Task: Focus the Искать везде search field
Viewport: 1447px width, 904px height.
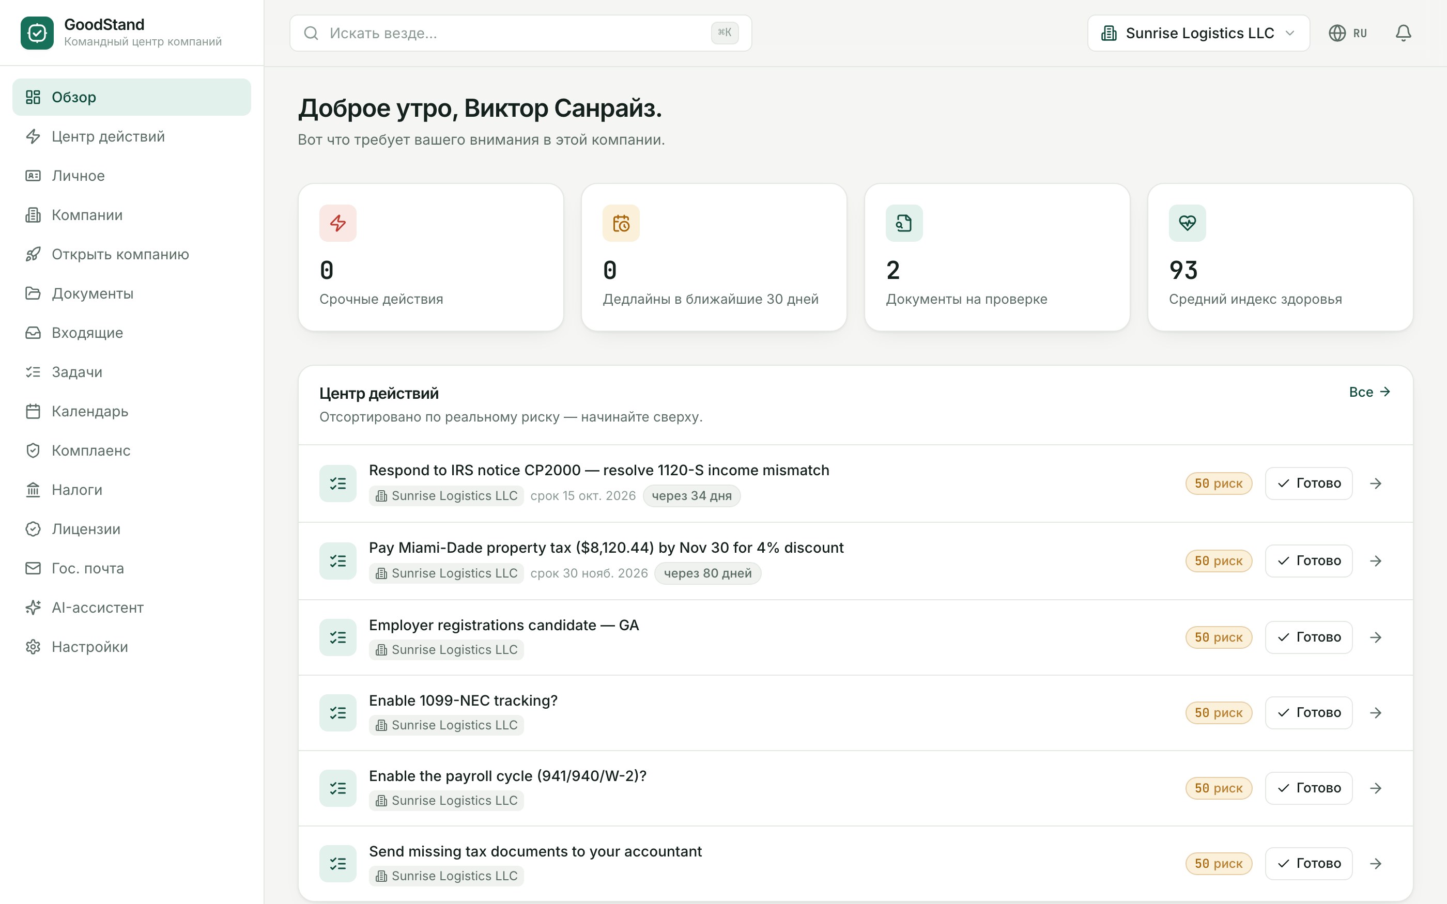Action: coord(520,33)
